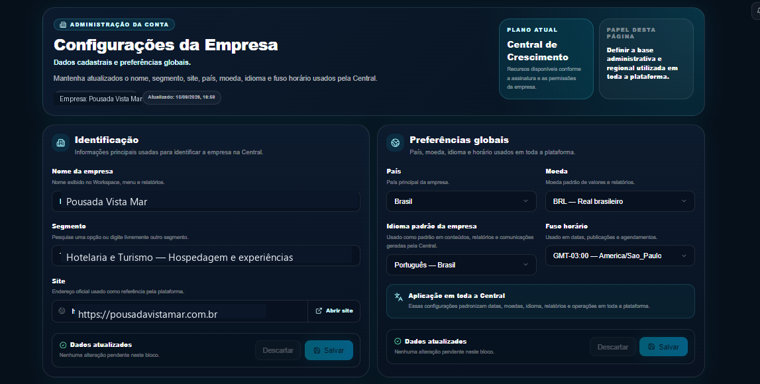Click Salvar in the Preferências globais block
The height and width of the screenshot is (384, 760).
(x=663, y=347)
